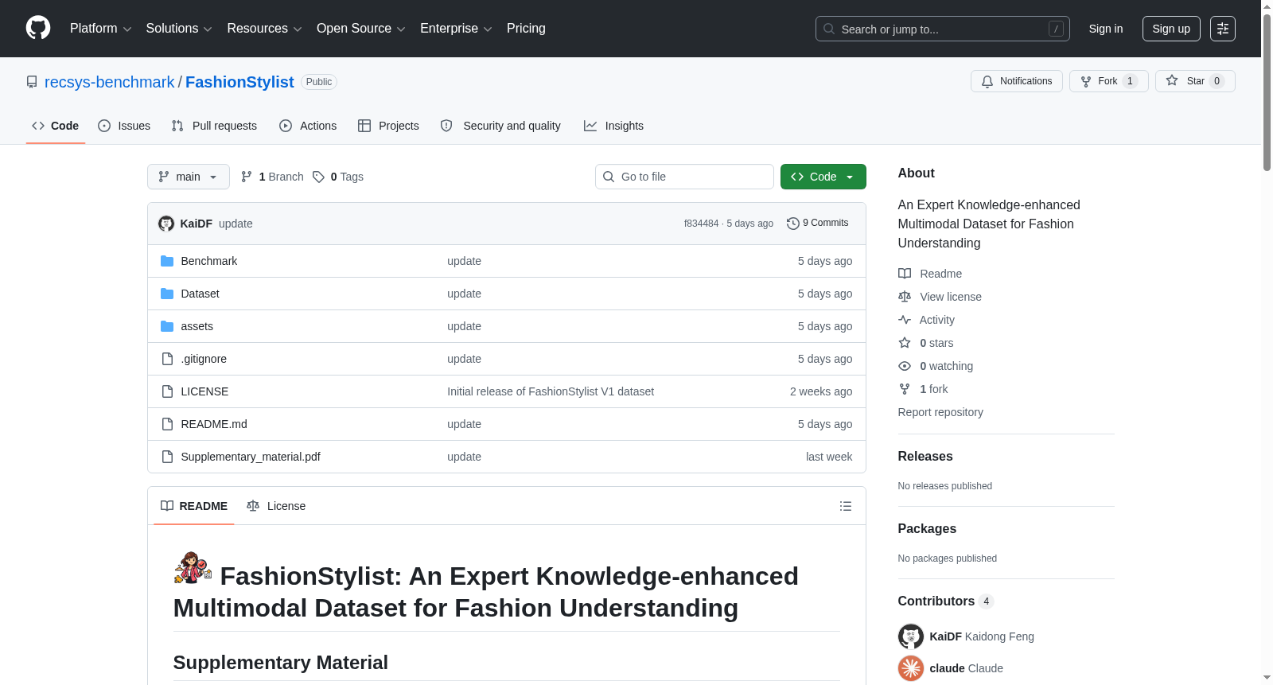Open the Benchmark folder name
1273x685 pixels.
click(x=209, y=261)
